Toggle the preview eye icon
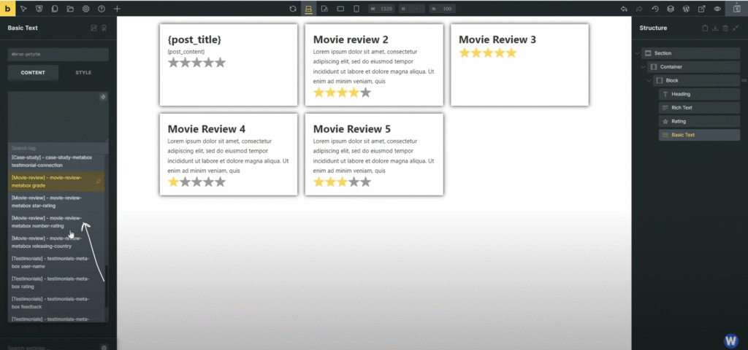Screen dimensions: 748x350 point(717,9)
